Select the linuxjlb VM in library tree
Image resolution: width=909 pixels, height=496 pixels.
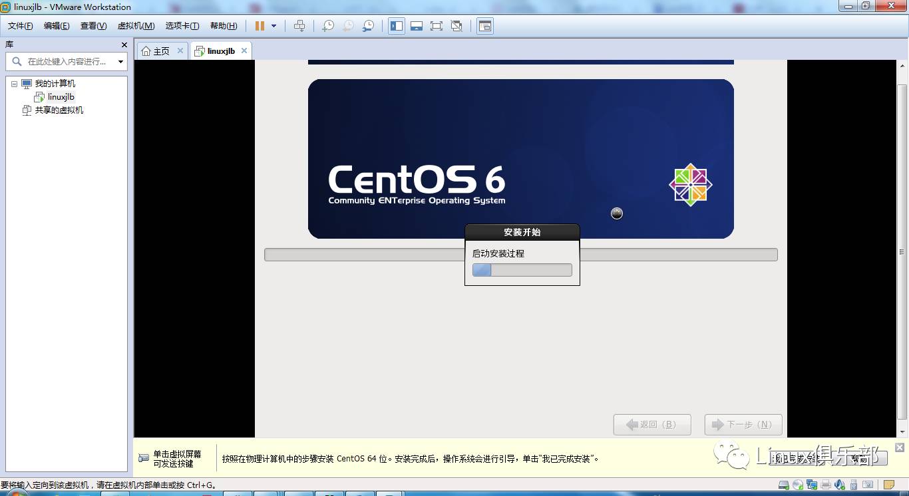click(x=61, y=97)
